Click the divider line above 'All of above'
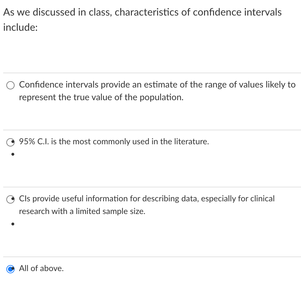This screenshot has height=305, width=301. [150, 257]
